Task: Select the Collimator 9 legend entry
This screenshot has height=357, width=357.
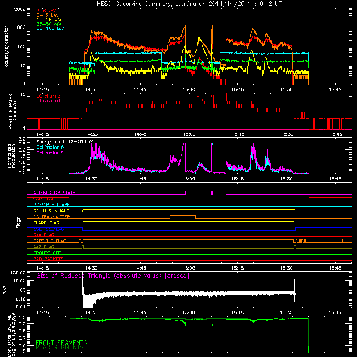Action: point(50,153)
